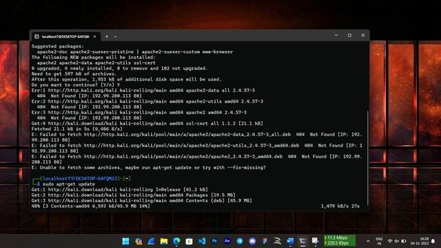Maximize the terminal window
This screenshot has width=441, height=248.
349,35
